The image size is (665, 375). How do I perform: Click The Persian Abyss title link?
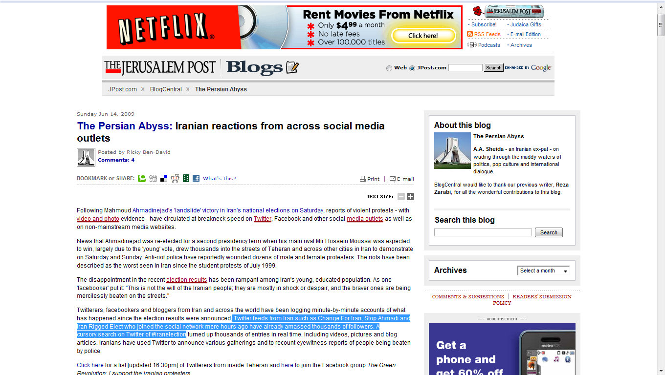click(x=125, y=126)
